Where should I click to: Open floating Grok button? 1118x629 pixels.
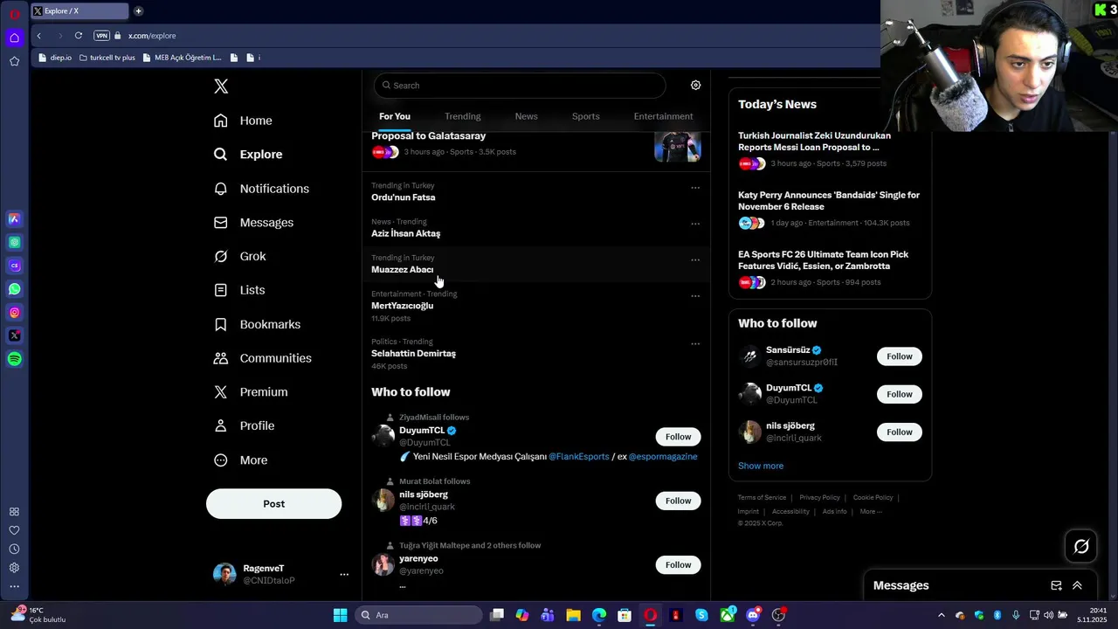click(1081, 547)
